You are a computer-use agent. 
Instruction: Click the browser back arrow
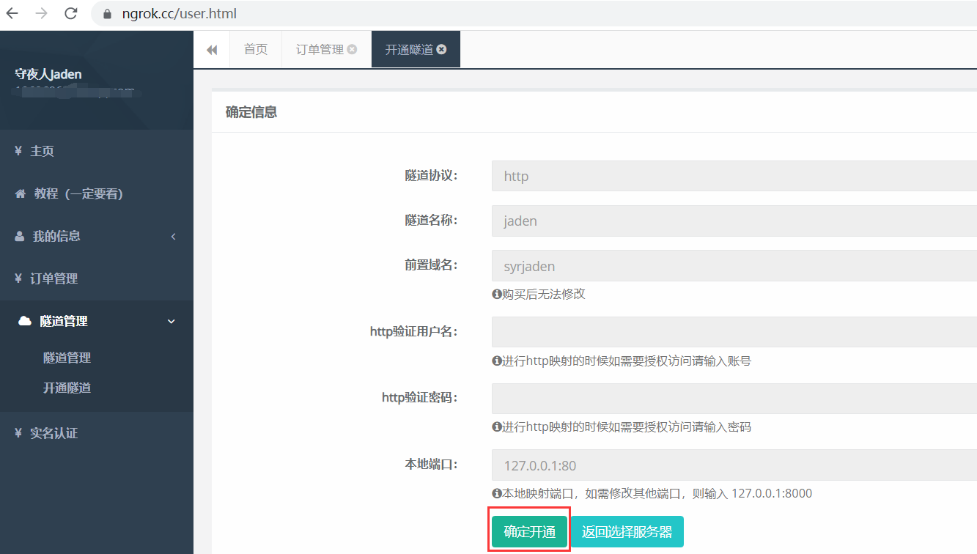pyautogui.click(x=12, y=13)
